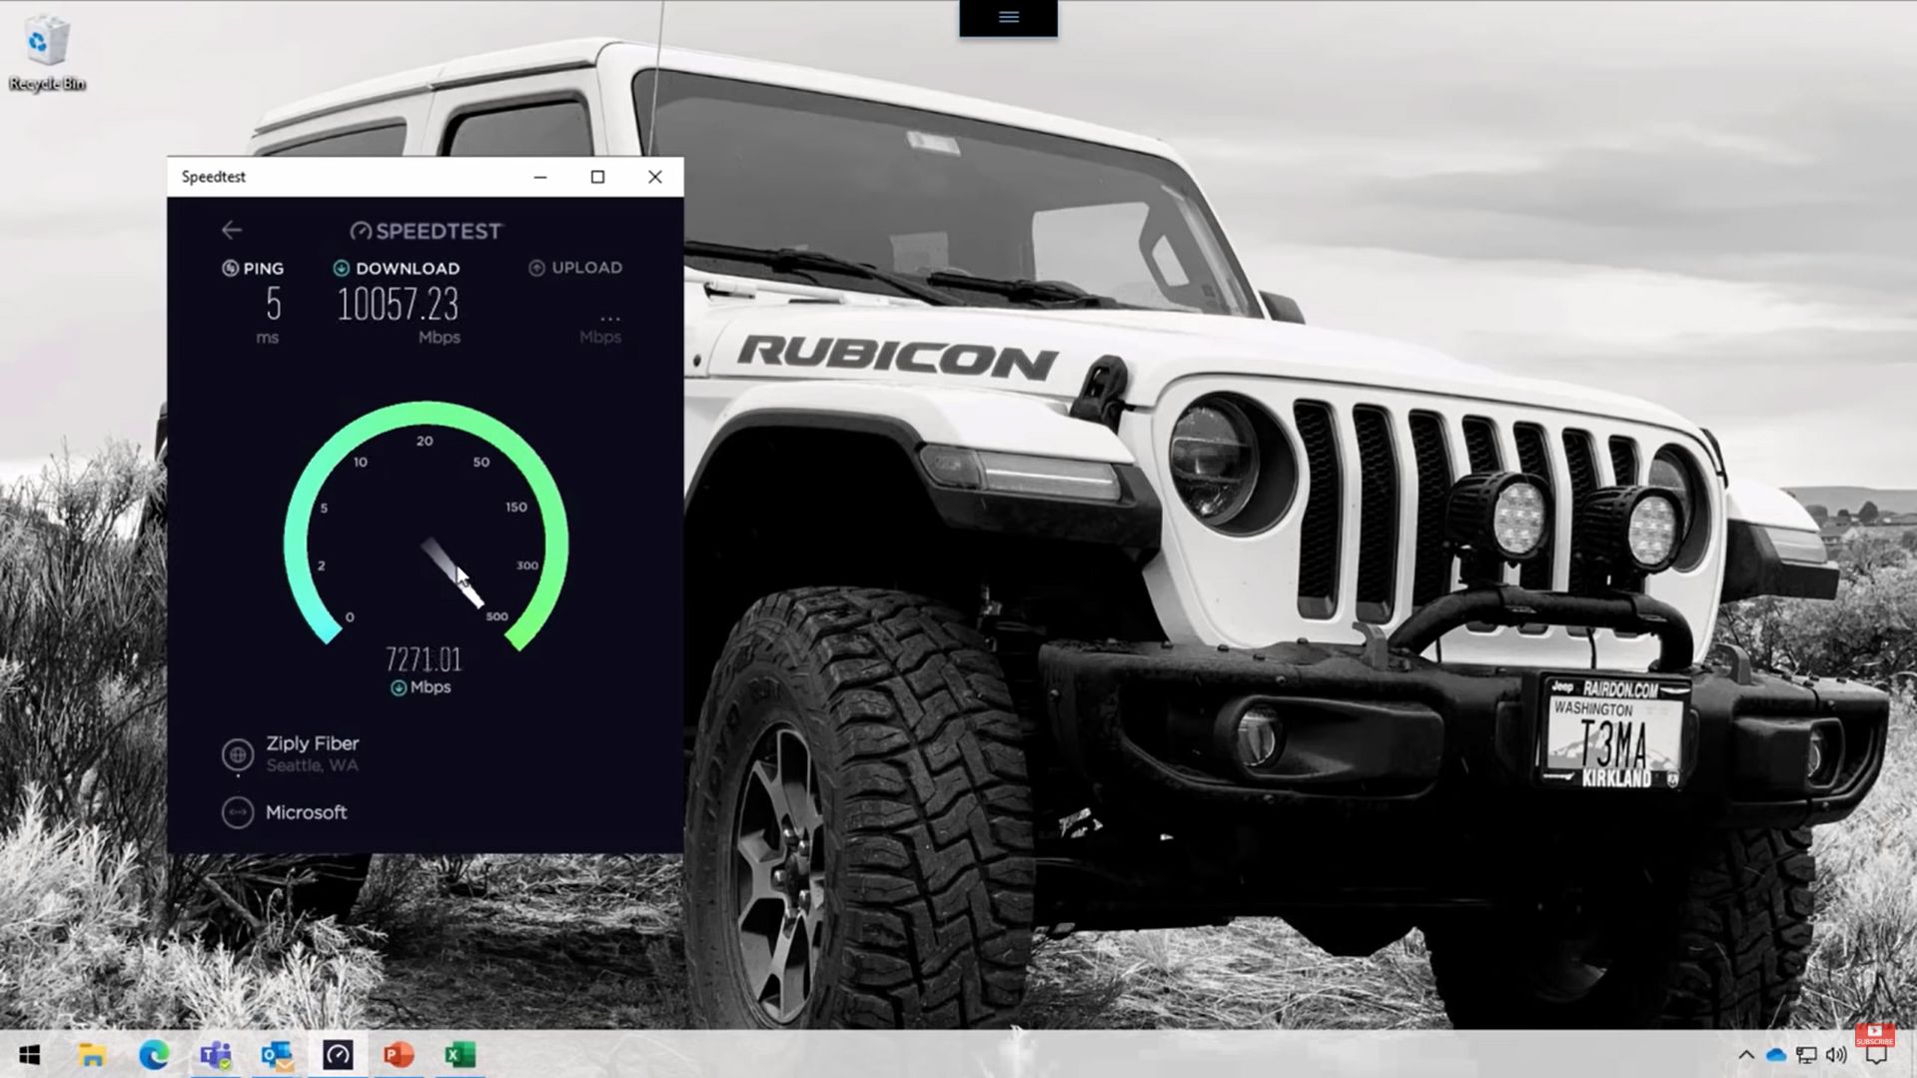Screen dimensions: 1917x1078
Task: Click the gauge reading 7271.01
Action: click(424, 660)
